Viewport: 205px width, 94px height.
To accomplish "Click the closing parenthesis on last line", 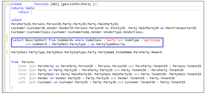I will (12, 87).
